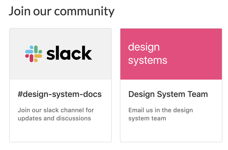Click the "Join our community" heading
The image size is (228, 150).
point(62,11)
